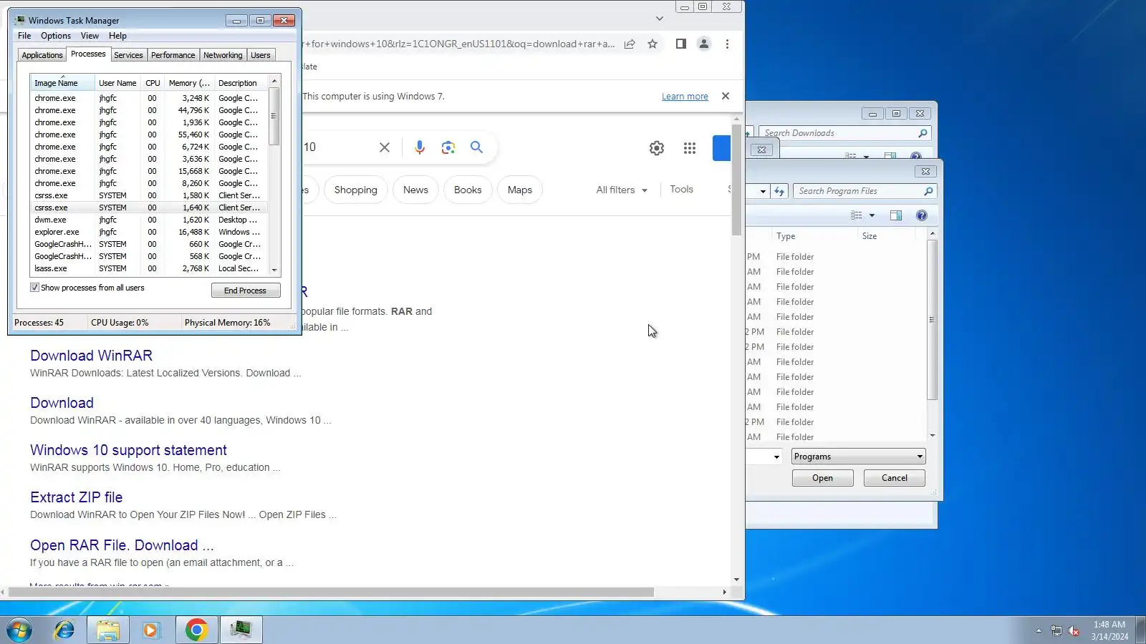Open the Windows Start menu

tap(19, 630)
